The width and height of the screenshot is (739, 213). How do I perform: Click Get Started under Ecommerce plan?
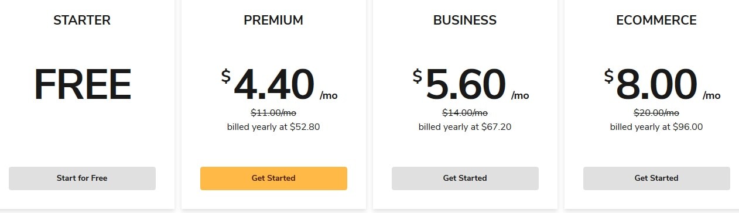coord(656,178)
